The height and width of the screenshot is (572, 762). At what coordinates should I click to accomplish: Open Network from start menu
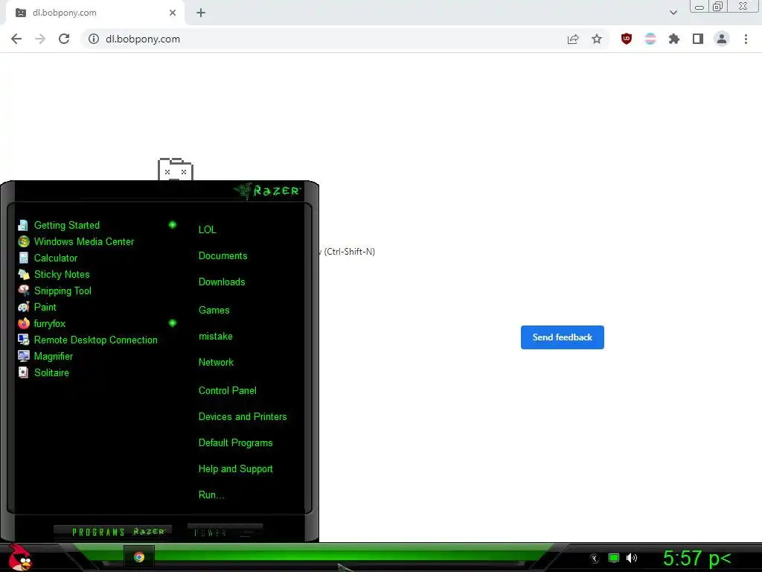pyautogui.click(x=216, y=363)
